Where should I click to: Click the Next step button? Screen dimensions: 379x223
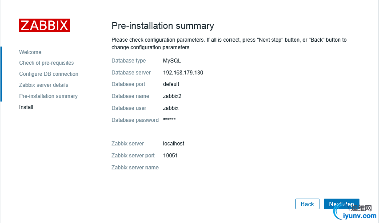[342, 204]
